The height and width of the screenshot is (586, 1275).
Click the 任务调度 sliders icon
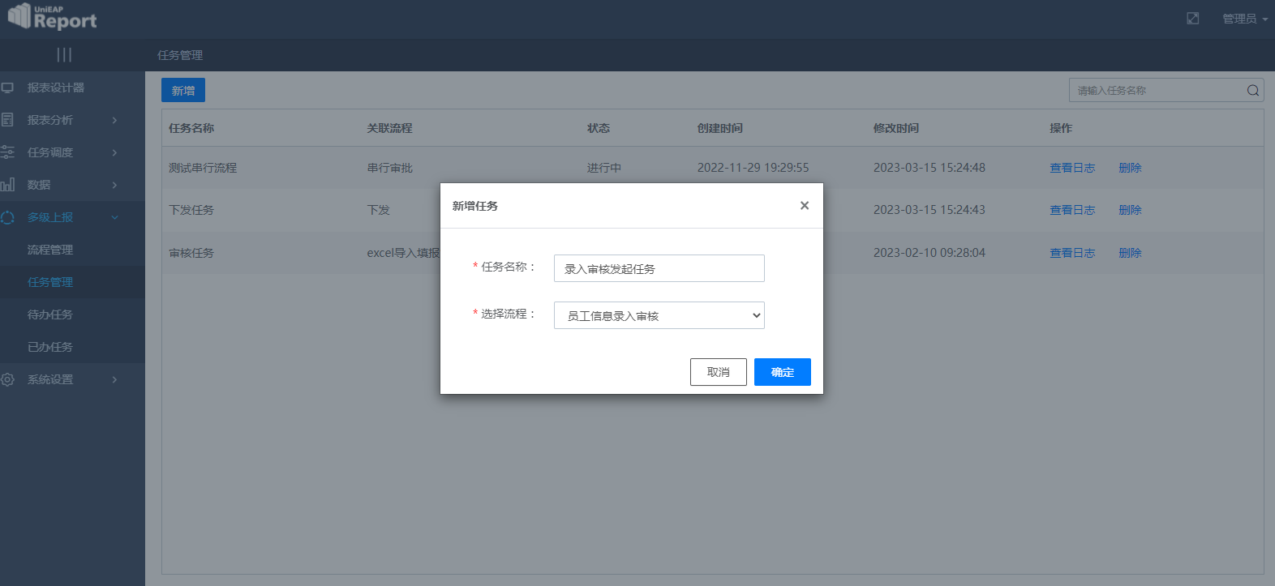[x=7, y=152]
